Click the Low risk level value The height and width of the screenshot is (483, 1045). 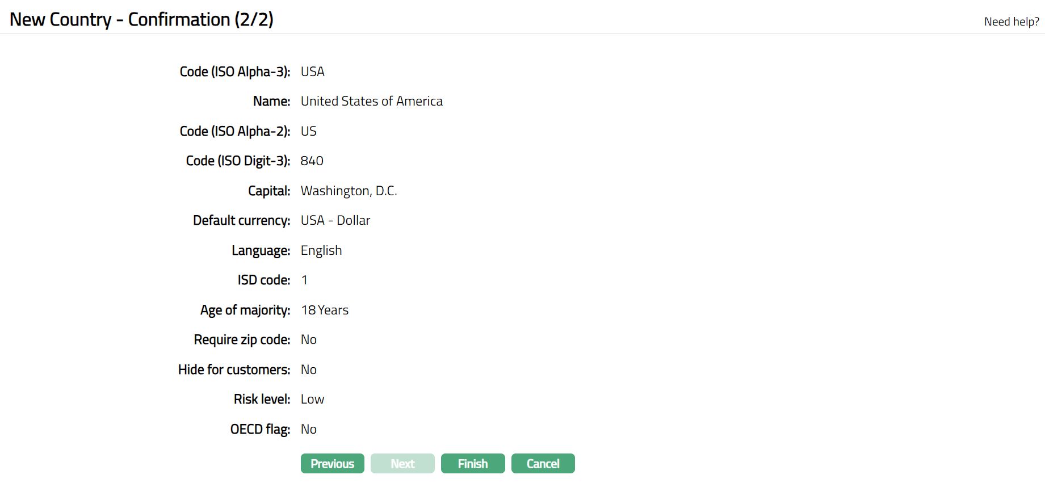[x=312, y=399]
